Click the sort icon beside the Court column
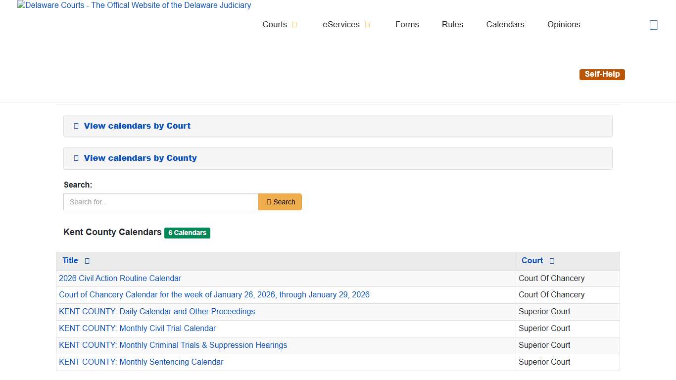Viewport: 676px width, 380px height. click(x=551, y=261)
